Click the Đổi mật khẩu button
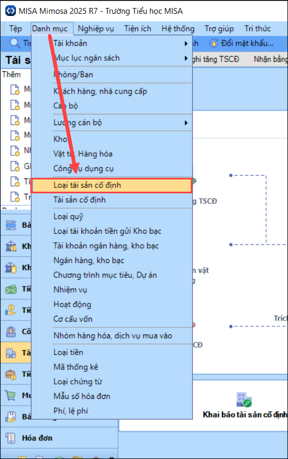Image resolution: width=288 pixels, height=459 pixels. pos(242,43)
